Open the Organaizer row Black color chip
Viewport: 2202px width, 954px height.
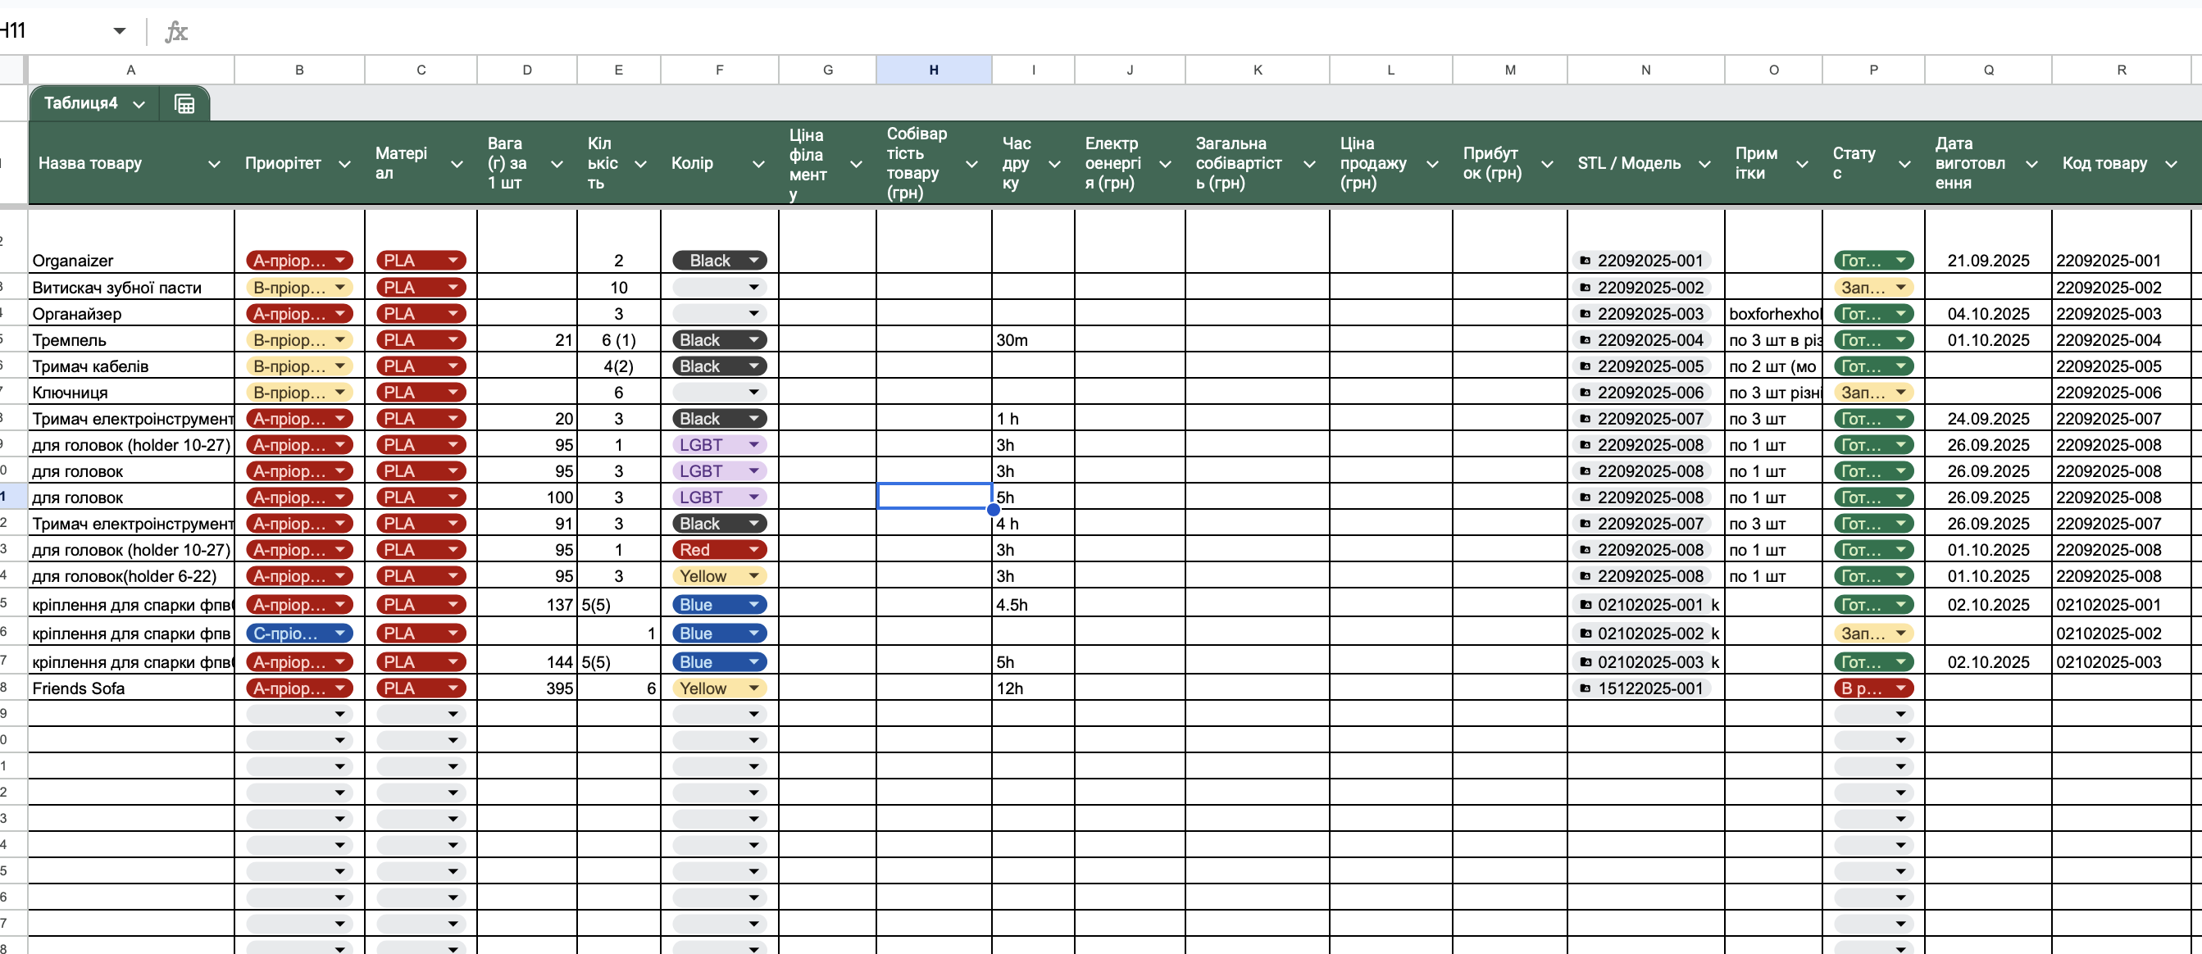pyautogui.click(x=719, y=261)
